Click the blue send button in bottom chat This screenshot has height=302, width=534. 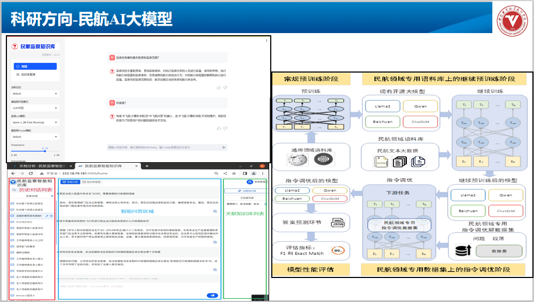[x=213, y=295]
